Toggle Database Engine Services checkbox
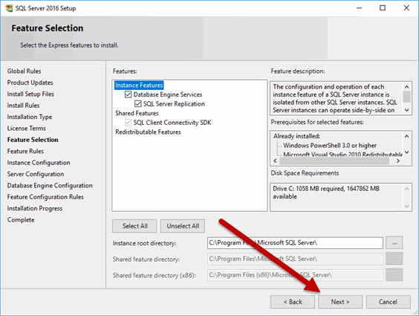This screenshot has height=316, width=419. click(129, 94)
